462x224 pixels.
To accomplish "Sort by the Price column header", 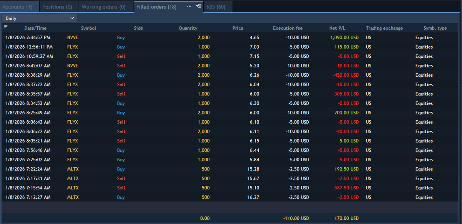I will click(238, 28).
